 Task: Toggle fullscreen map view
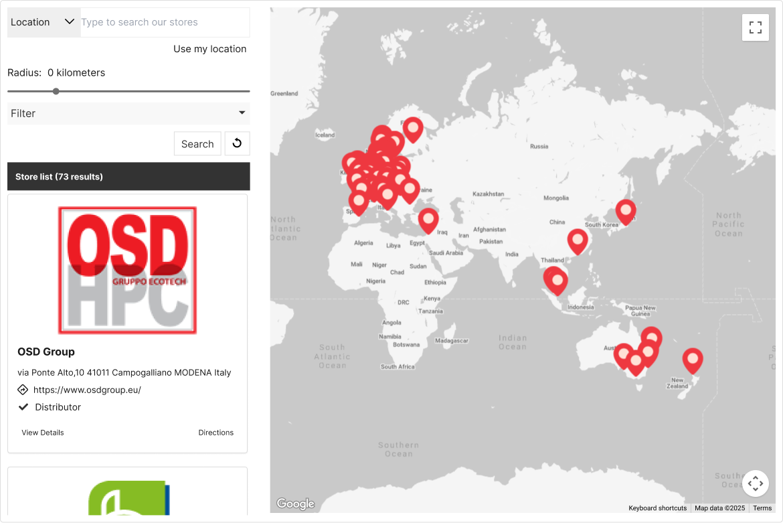(756, 27)
